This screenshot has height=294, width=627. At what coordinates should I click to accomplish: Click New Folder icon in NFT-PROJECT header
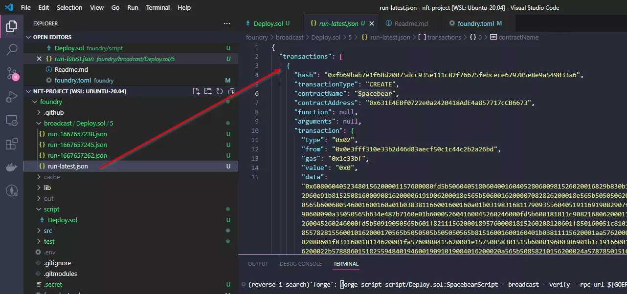208,91
